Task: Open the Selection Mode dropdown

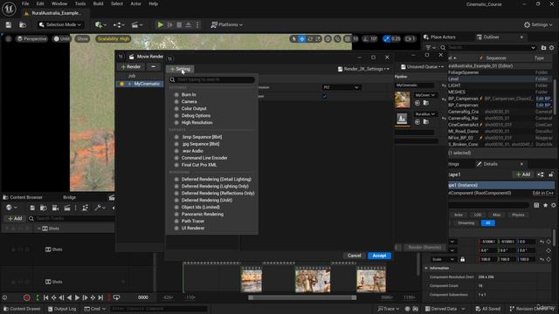Action: coord(60,24)
